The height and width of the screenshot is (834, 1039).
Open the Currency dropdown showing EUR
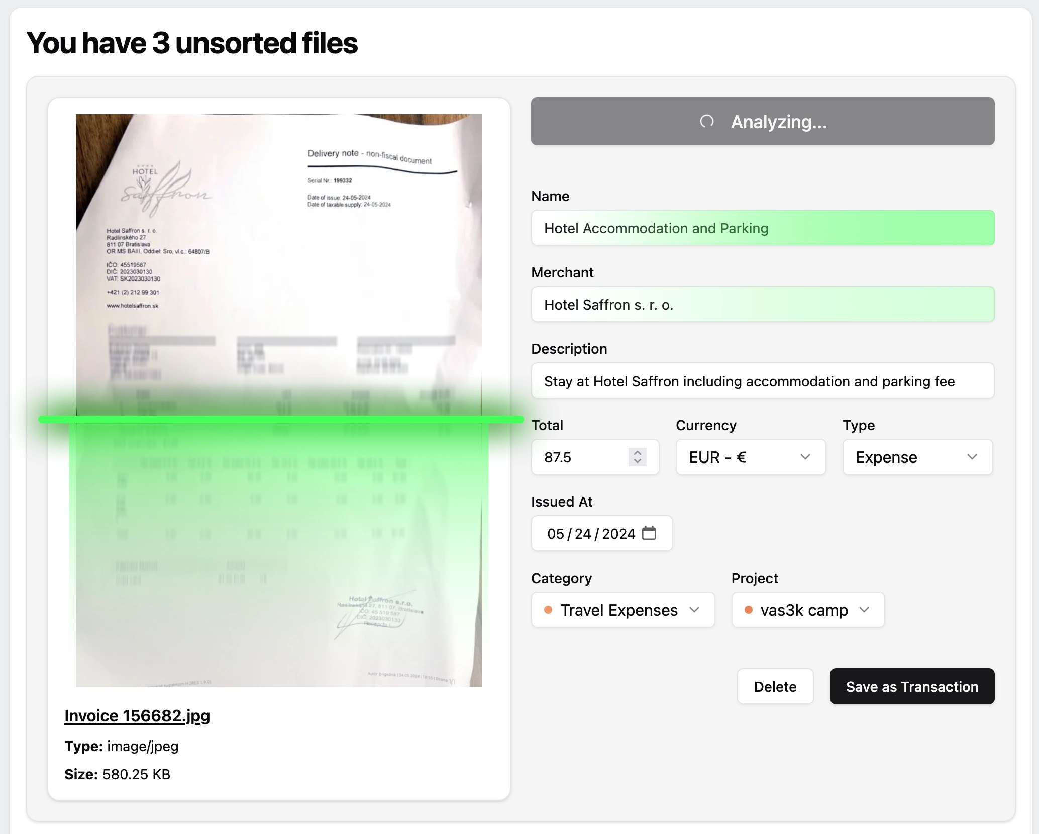click(x=750, y=457)
